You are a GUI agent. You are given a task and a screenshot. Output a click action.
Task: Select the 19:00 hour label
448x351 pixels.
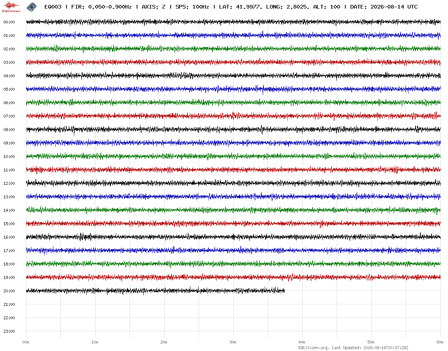point(9,277)
